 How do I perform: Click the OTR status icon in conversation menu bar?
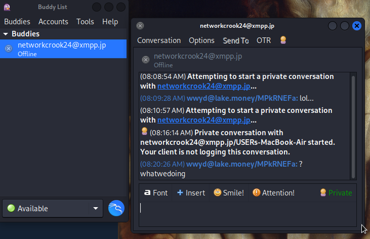coord(283,40)
